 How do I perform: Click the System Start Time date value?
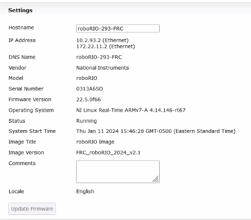pos(156,131)
